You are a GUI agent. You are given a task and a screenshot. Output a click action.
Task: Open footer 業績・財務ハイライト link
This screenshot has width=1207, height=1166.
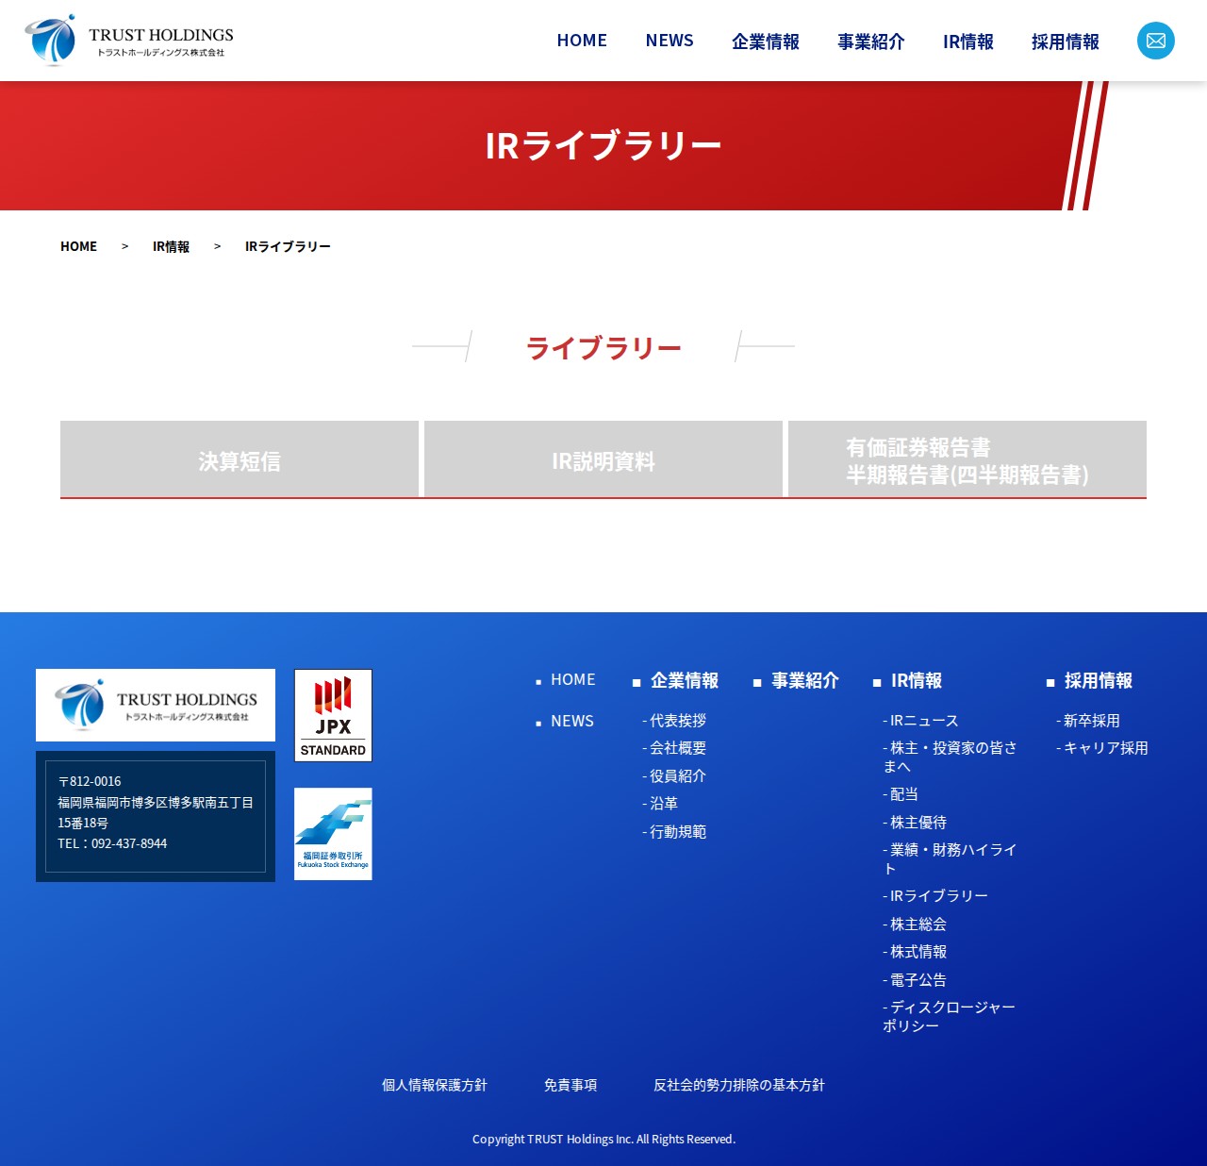click(x=950, y=859)
